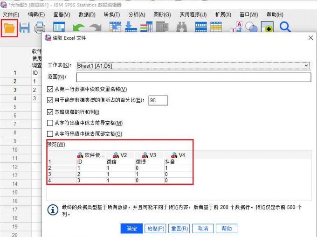
Task: Click the Use variable sets circles icon
Action: (251, 27)
